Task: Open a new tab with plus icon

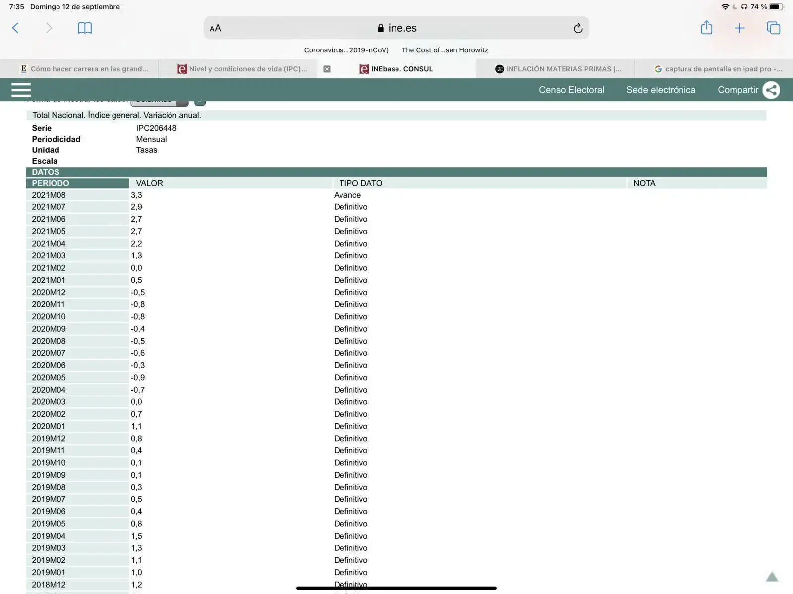Action: (x=739, y=28)
